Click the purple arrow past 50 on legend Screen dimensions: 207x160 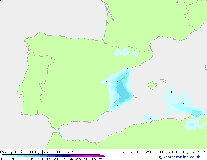(104, 156)
